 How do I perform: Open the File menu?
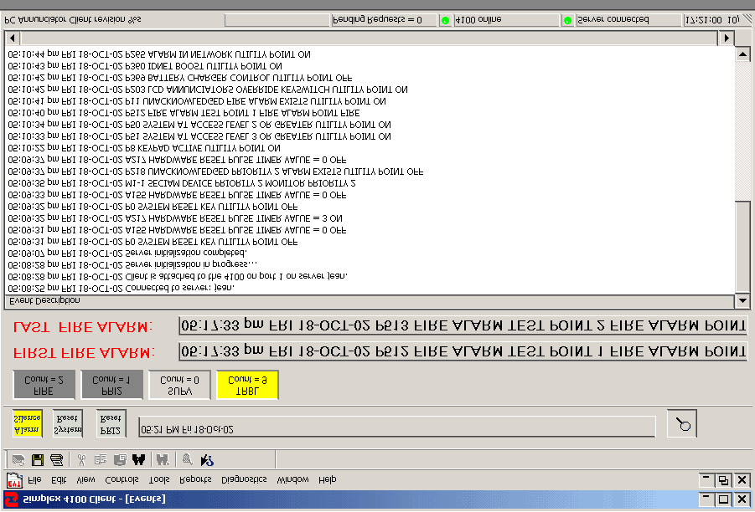(x=34, y=479)
